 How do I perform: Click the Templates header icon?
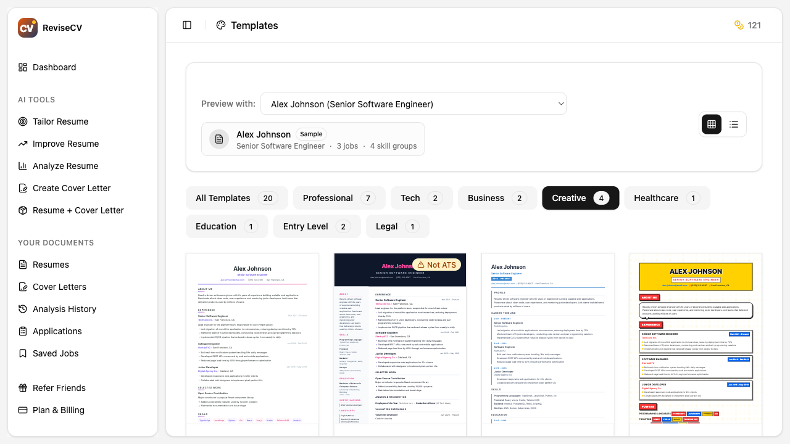(x=221, y=25)
